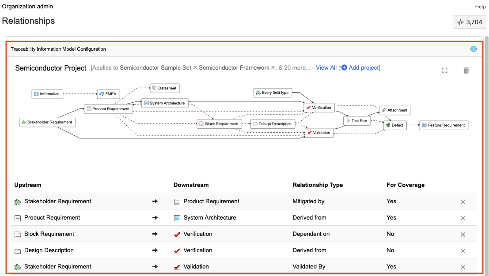The image size is (489, 276).
Task: Click Stakeholder Requirement icon in first table row
Action: pos(18,202)
